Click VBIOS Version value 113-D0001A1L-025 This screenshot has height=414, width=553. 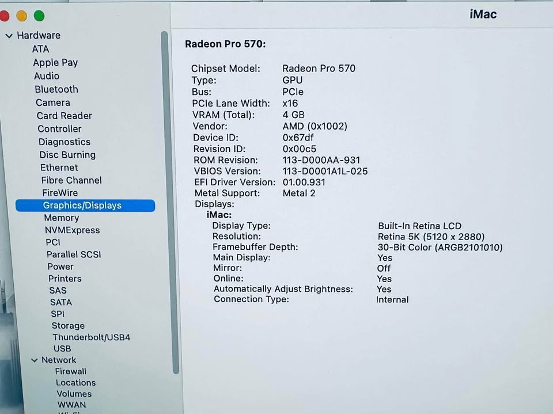pos(325,172)
